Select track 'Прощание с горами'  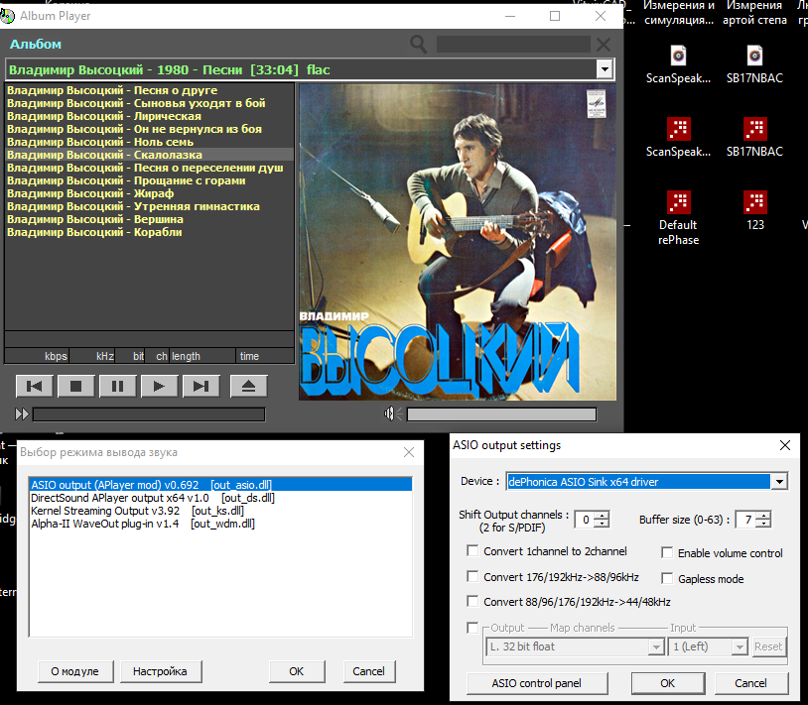pyautogui.click(x=150, y=180)
